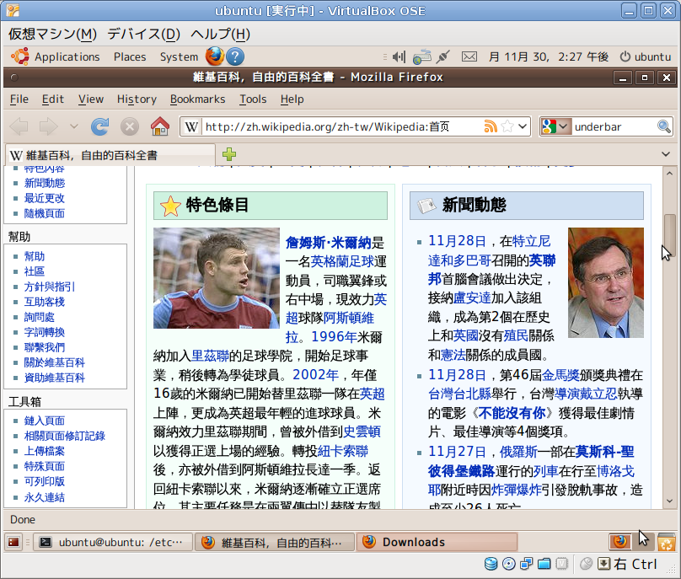Open the back/forward history dropdown arrow

[74, 126]
